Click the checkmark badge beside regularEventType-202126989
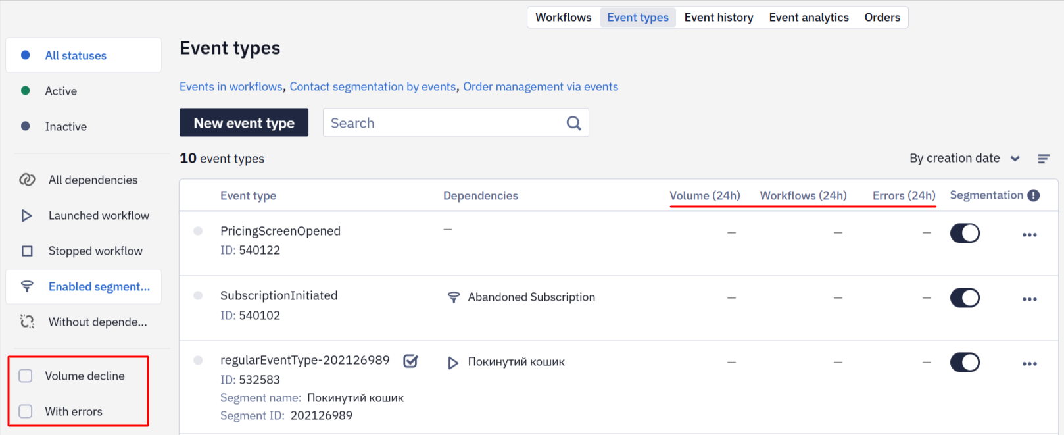 410,361
